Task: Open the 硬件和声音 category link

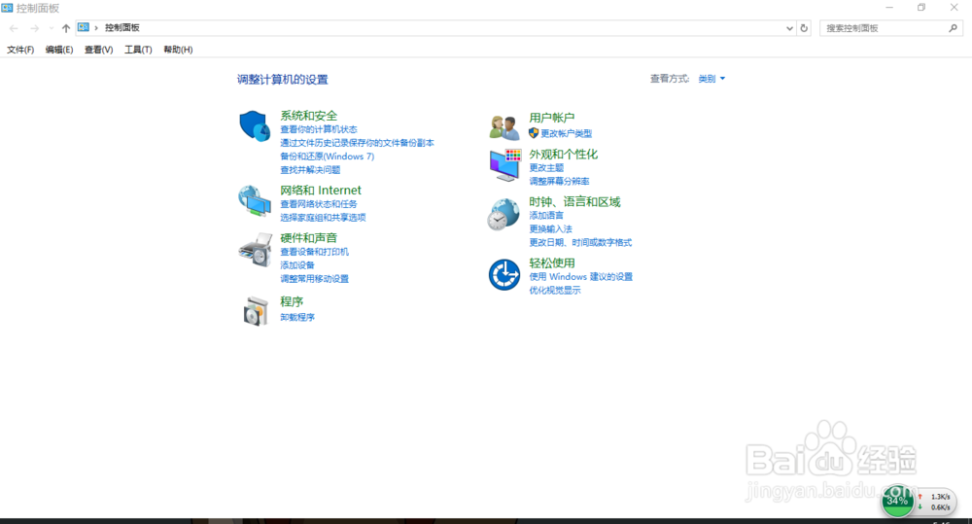Action: [x=309, y=238]
